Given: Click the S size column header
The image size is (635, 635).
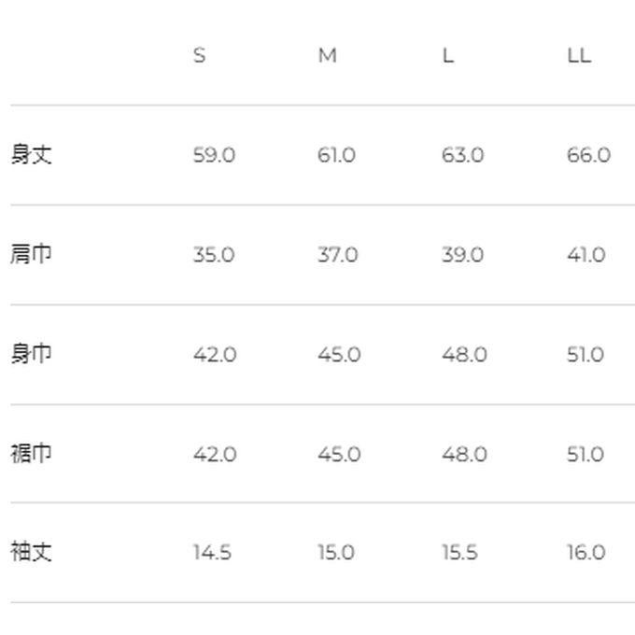Looking at the screenshot, I should point(199,56).
